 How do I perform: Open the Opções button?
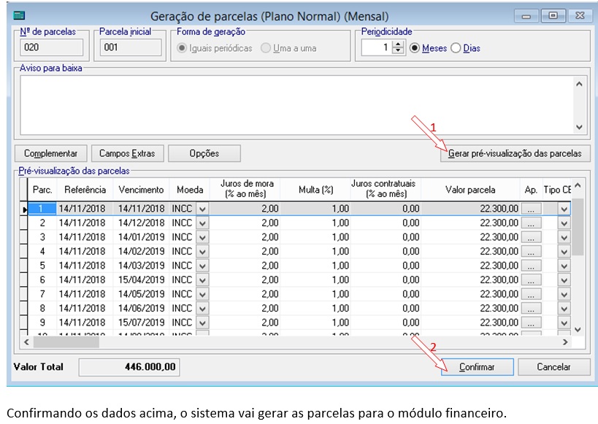[204, 153]
